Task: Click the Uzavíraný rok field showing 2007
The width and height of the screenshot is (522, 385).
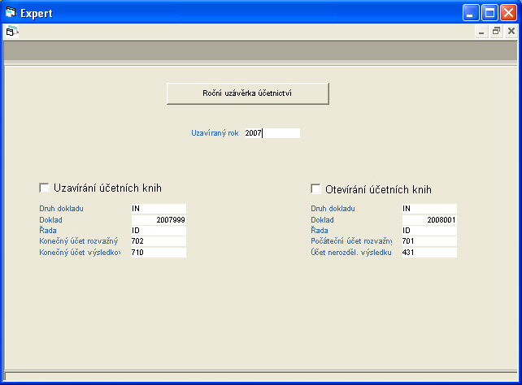Action: coord(272,133)
